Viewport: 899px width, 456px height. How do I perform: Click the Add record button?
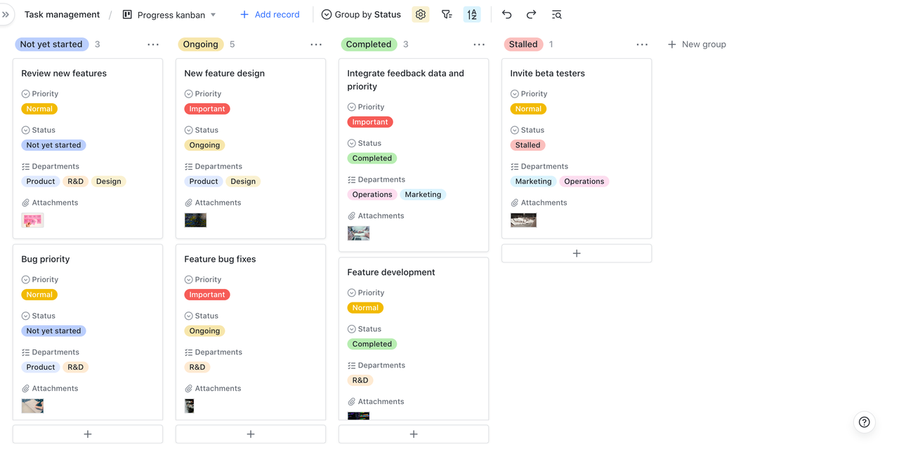(270, 15)
